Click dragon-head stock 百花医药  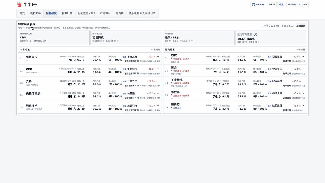(x=277, y=57)
